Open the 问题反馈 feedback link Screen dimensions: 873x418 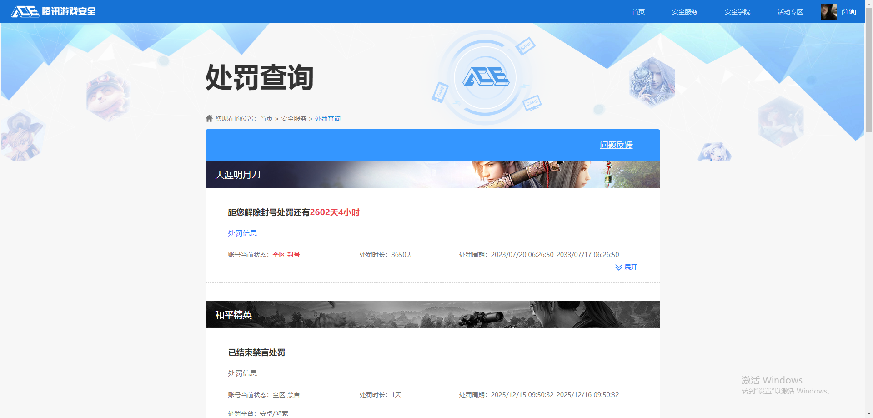(x=616, y=145)
